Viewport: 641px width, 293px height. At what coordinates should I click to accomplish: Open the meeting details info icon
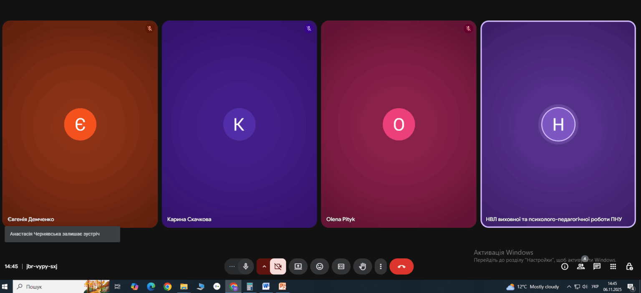click(x=565, y=266)
